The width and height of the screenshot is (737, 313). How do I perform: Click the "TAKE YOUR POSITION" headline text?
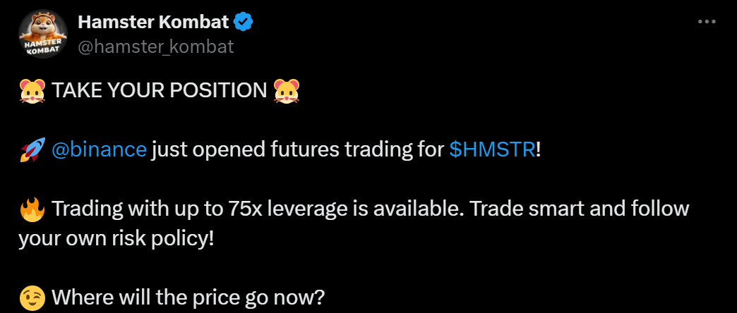click(160, 91)
